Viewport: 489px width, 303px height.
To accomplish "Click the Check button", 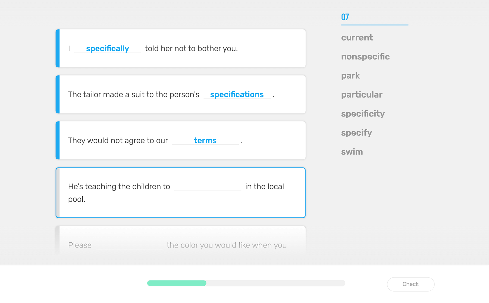I will point(410,284).
